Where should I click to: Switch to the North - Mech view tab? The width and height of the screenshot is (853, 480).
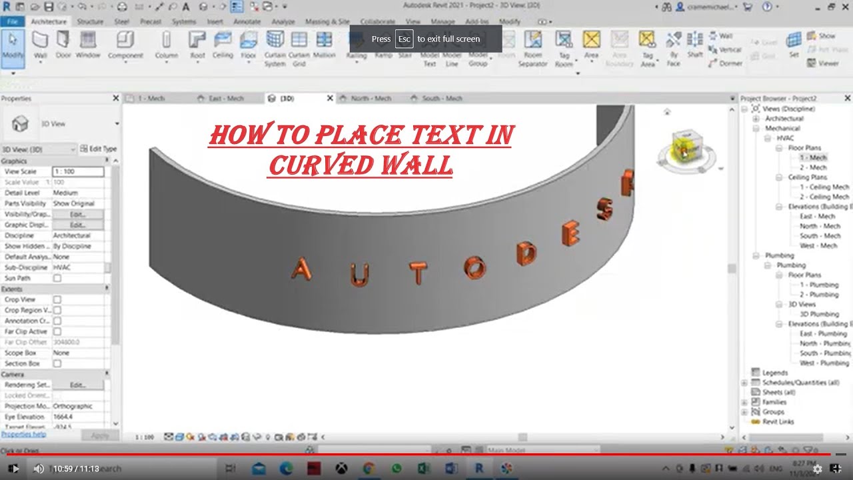pos(372,98)
